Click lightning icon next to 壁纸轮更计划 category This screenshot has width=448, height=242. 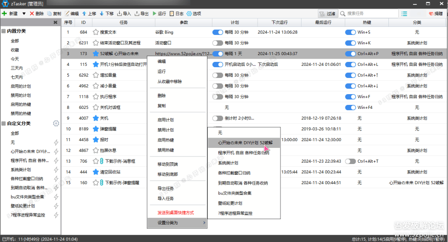coord(56,206)
